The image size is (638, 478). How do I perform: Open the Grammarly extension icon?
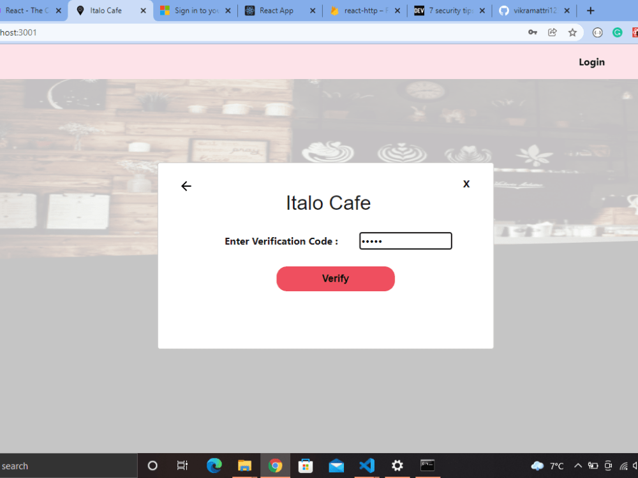(617, 33)
